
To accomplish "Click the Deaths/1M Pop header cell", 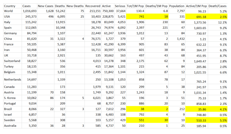I will [156, 6].
